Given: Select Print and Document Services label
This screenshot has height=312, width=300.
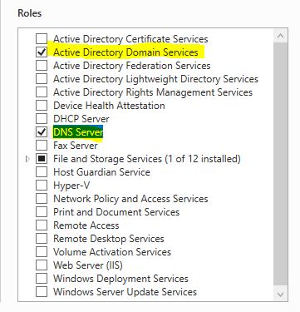Looking at the screenshot, I should tap(116, 212).
